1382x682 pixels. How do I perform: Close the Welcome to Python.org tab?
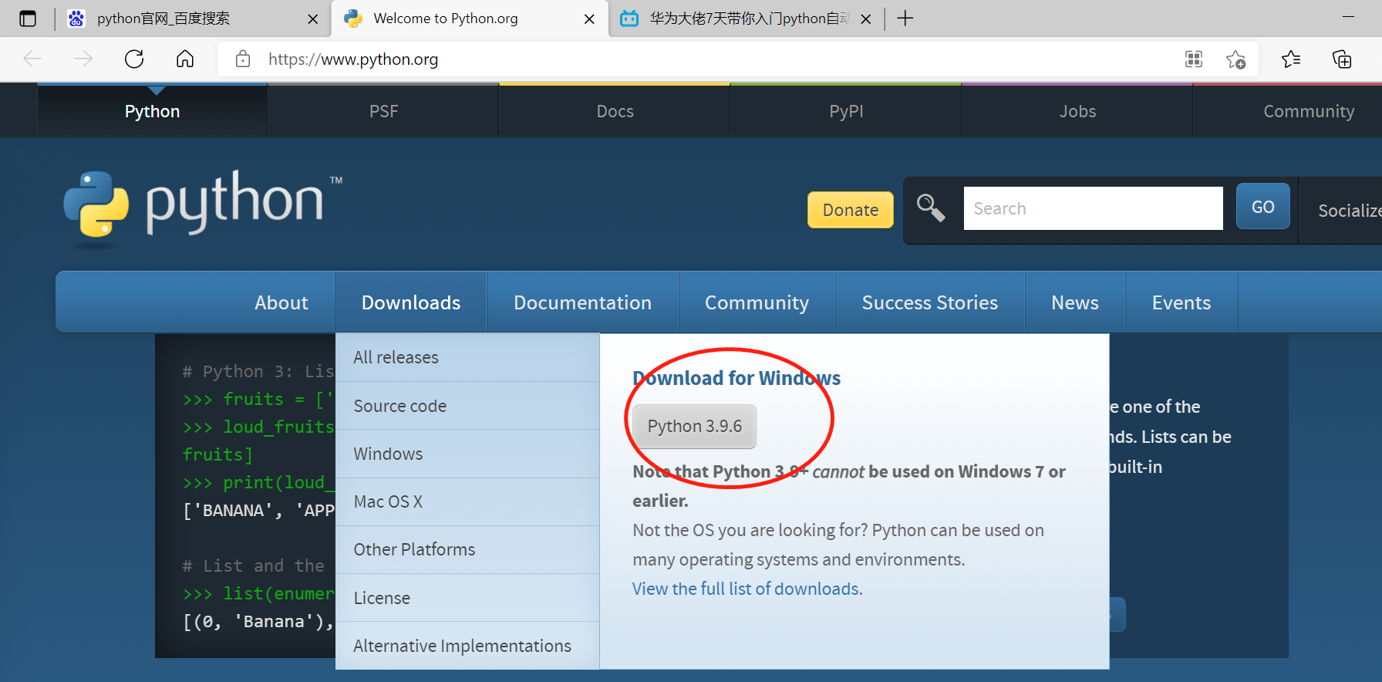(589, 19)
